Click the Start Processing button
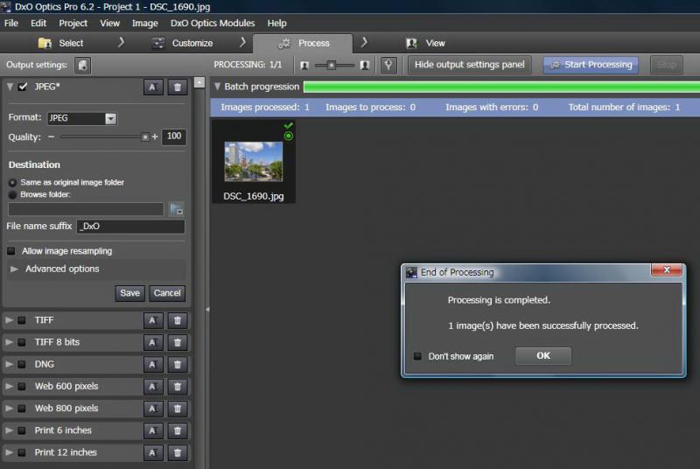Image resolution: width=700 pixels, height=469 pixels. click(x=591, y=65)
